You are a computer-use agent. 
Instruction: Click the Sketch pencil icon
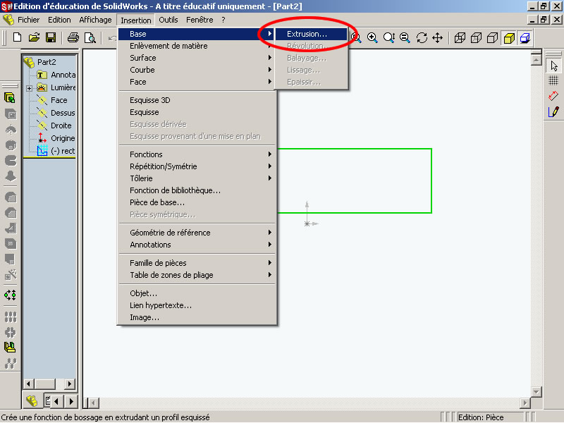click(x=553, y=111)
